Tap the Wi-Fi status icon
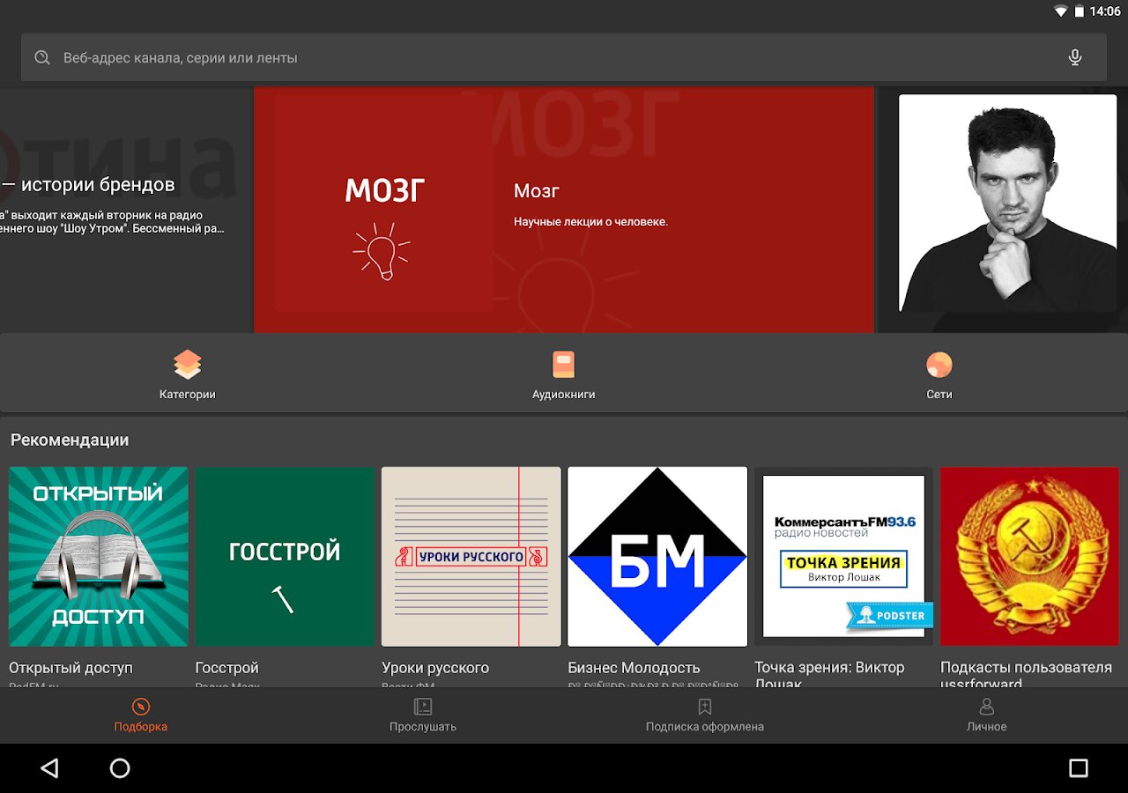Viewport: 1128px width, 793px height. (1060, 11)
